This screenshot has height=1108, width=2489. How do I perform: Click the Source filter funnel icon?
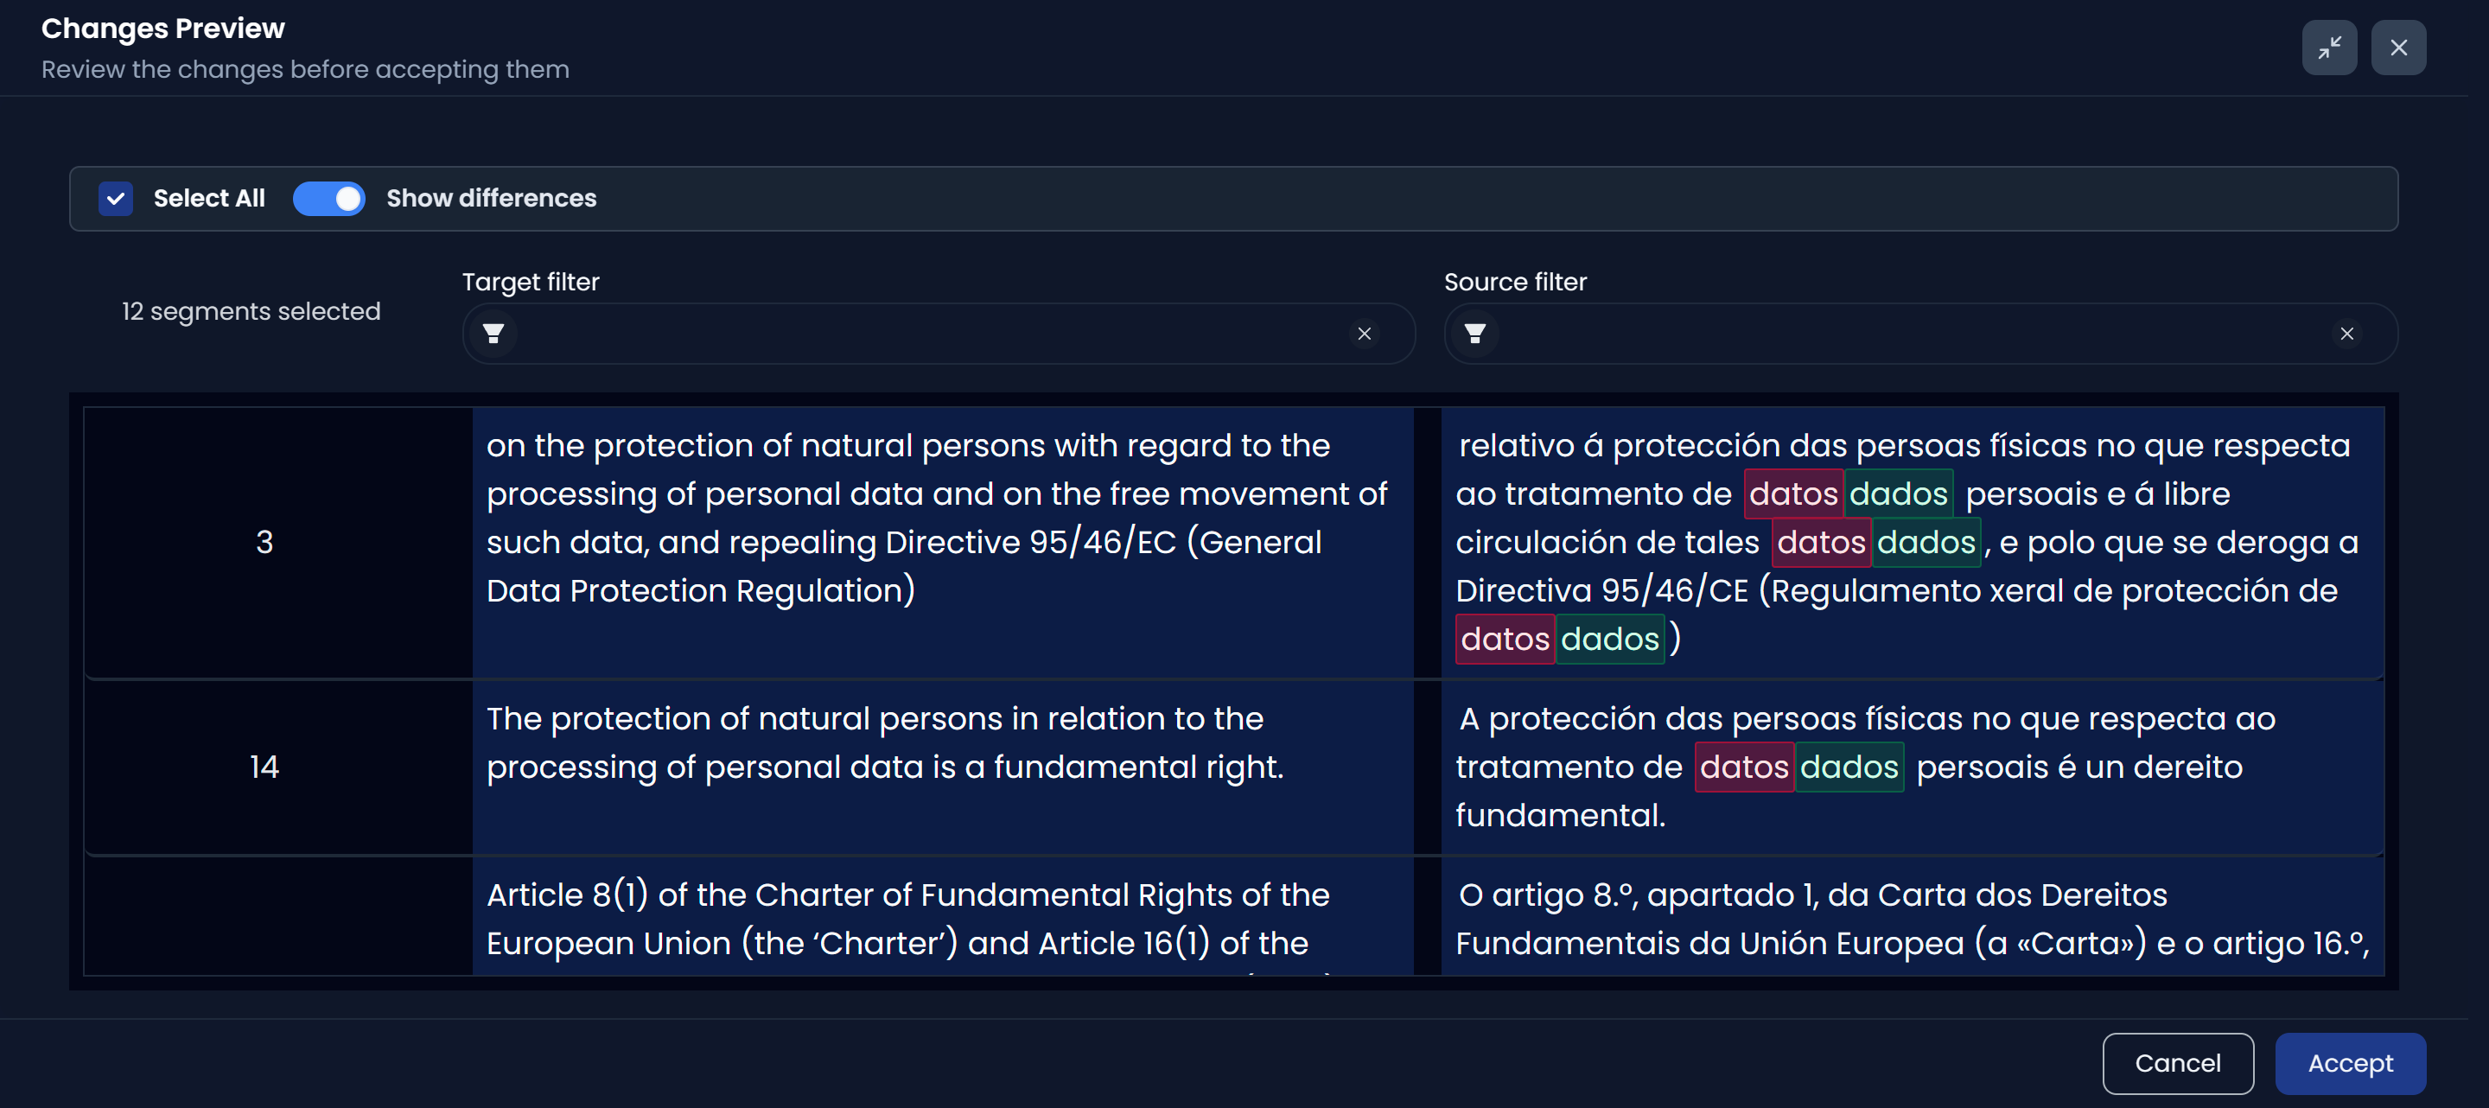1474,334
